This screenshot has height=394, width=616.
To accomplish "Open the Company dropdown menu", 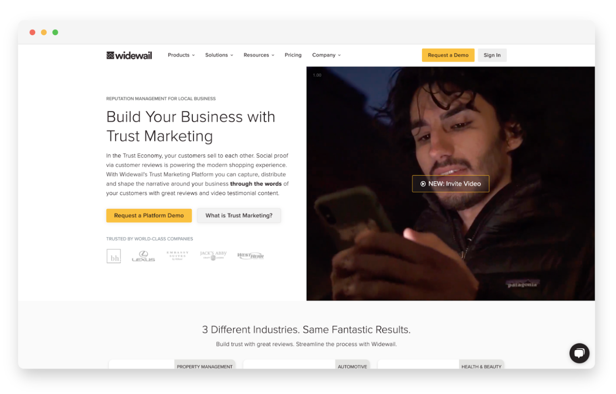I will coord(326,55).
